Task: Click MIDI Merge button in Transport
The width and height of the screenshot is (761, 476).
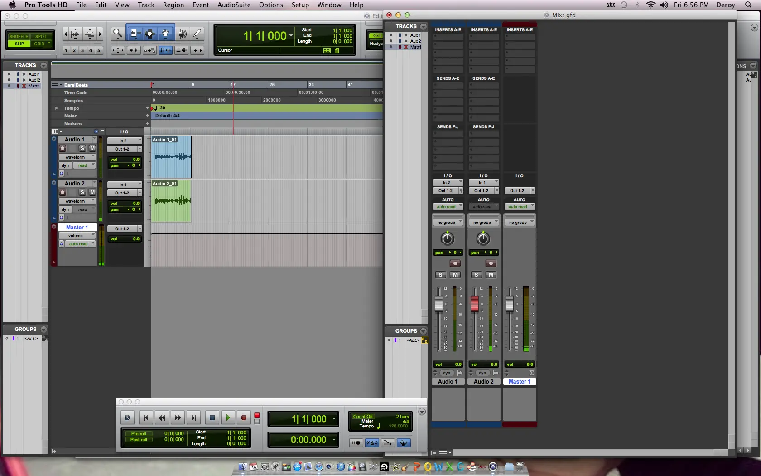Action: click(x=388, y=443)
